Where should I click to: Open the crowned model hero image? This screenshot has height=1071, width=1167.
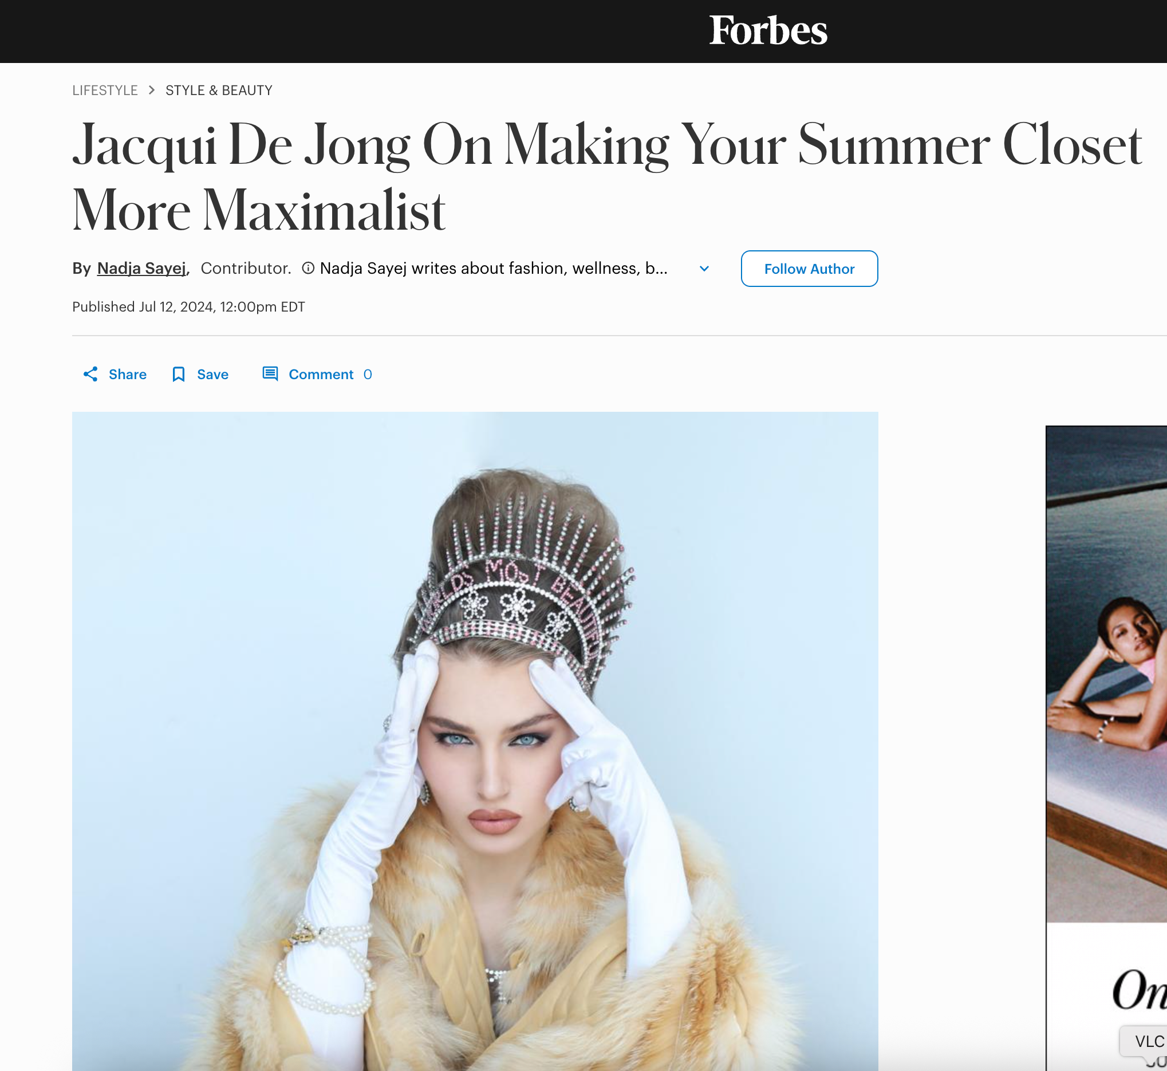(x=475, y=741)
